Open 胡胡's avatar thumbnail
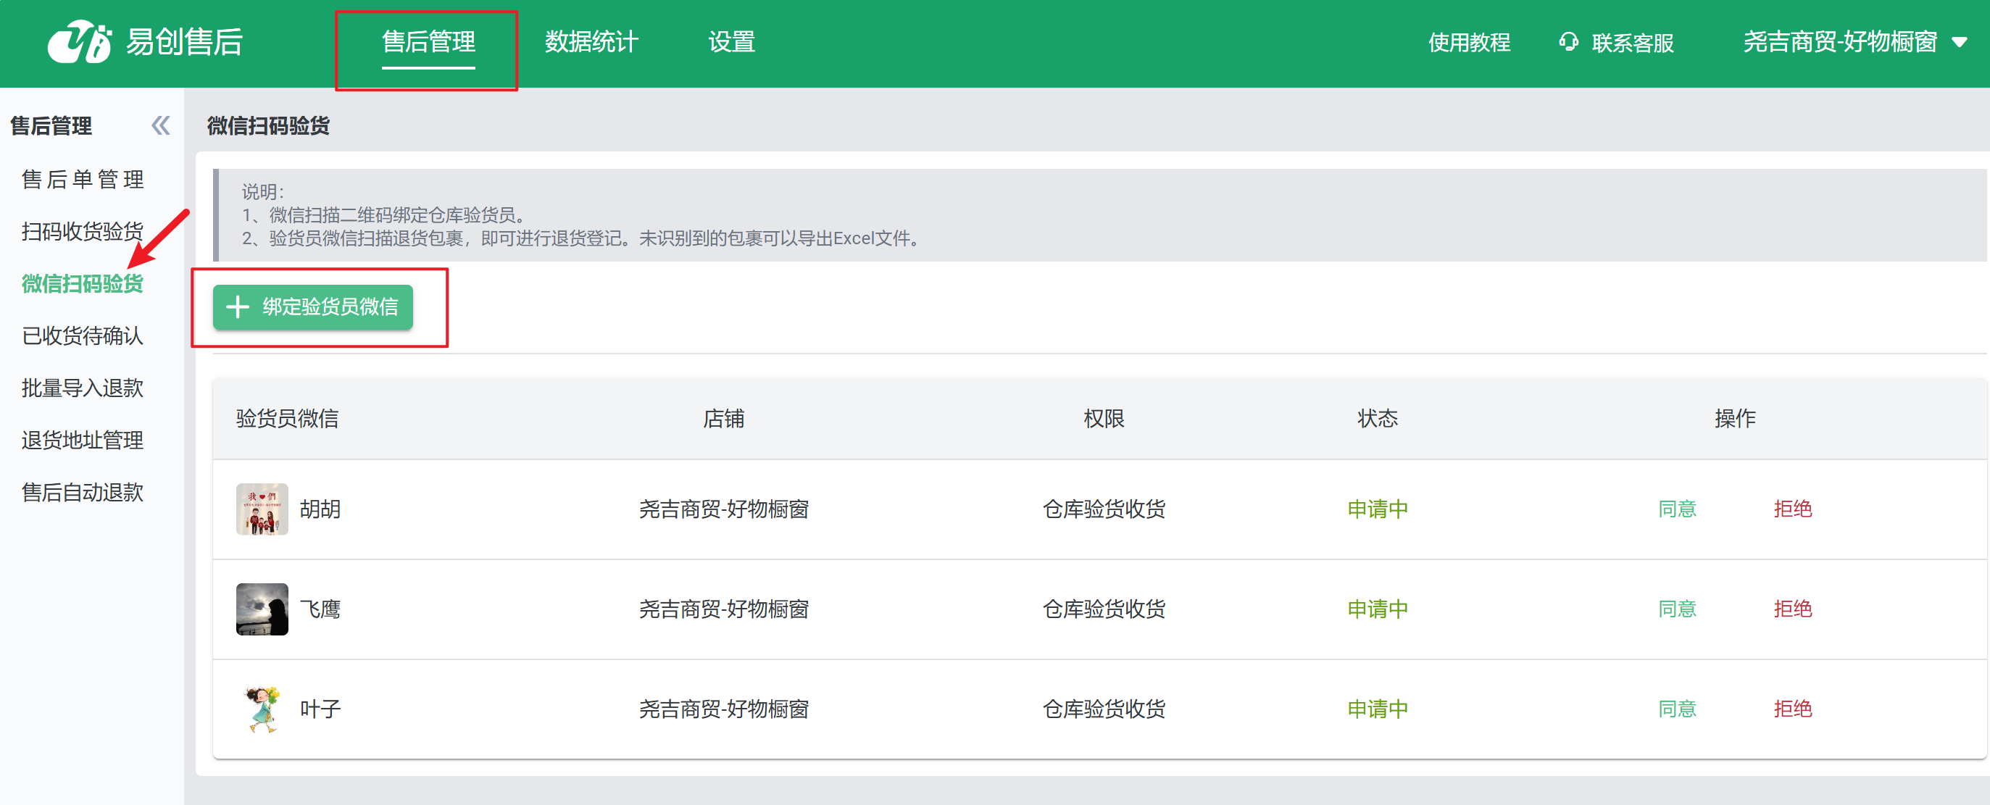 tap(262, 509)
